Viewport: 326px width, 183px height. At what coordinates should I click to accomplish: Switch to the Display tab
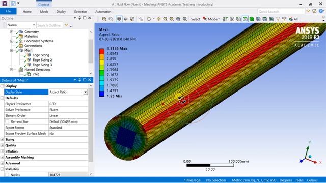click(x=61, y=12)
